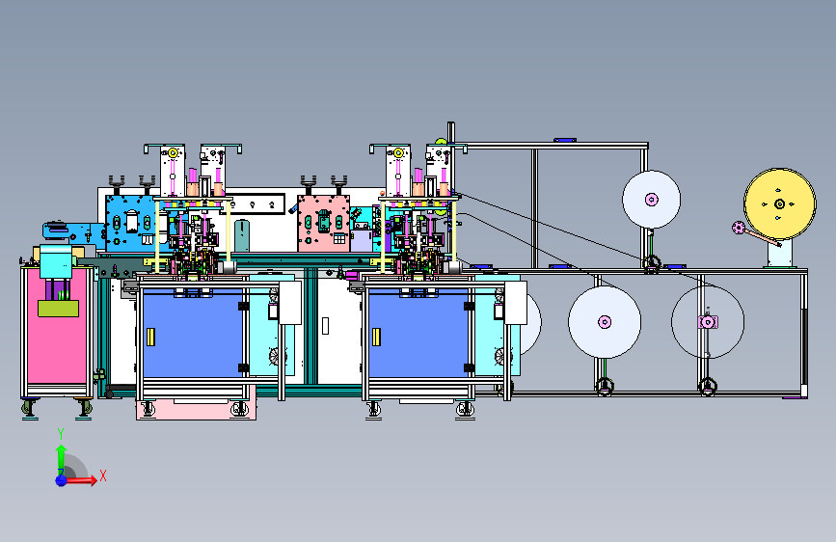This screenshot has height=542, width=836.
Task: Select the large yellow material reel
Action: point(779,203)
